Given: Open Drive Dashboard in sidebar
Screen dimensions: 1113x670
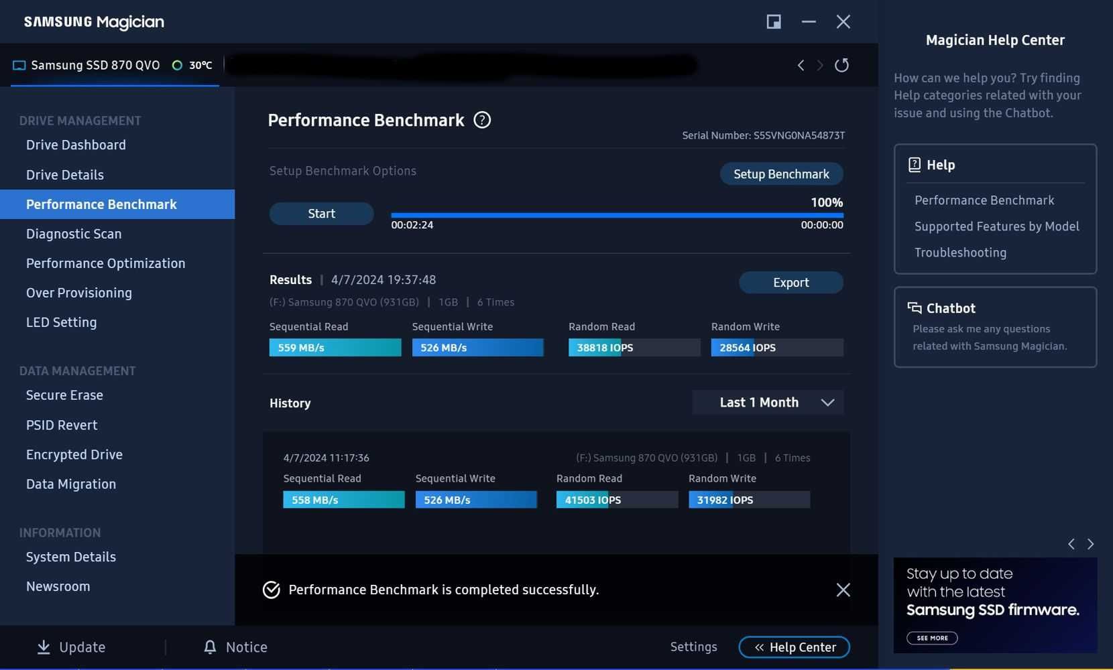Looking at the screenshot, I should click(76, 145).
